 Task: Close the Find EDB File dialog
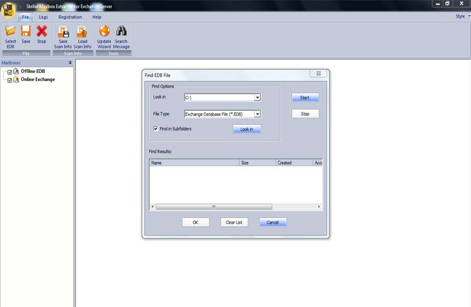click(x=318, y=74)
